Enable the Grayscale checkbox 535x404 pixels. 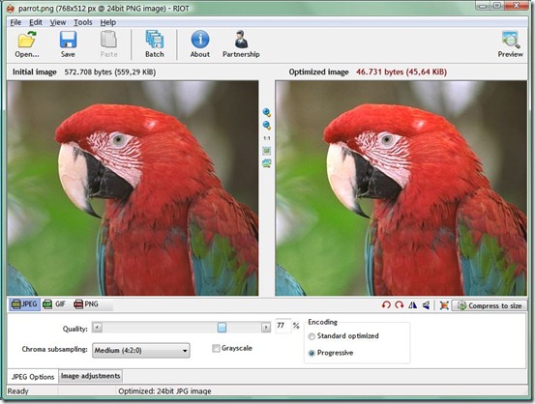[216, 348]
